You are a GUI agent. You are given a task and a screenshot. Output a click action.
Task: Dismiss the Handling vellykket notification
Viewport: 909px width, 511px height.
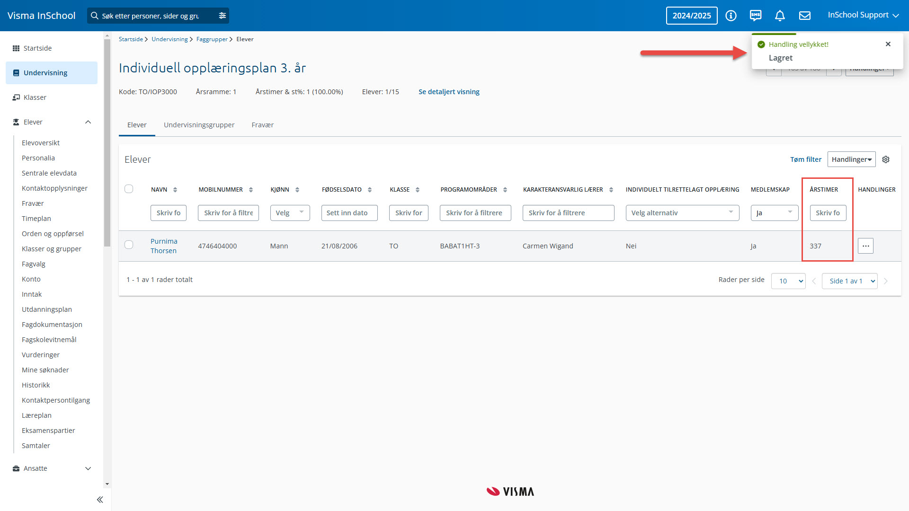click(x=888, y=44)
